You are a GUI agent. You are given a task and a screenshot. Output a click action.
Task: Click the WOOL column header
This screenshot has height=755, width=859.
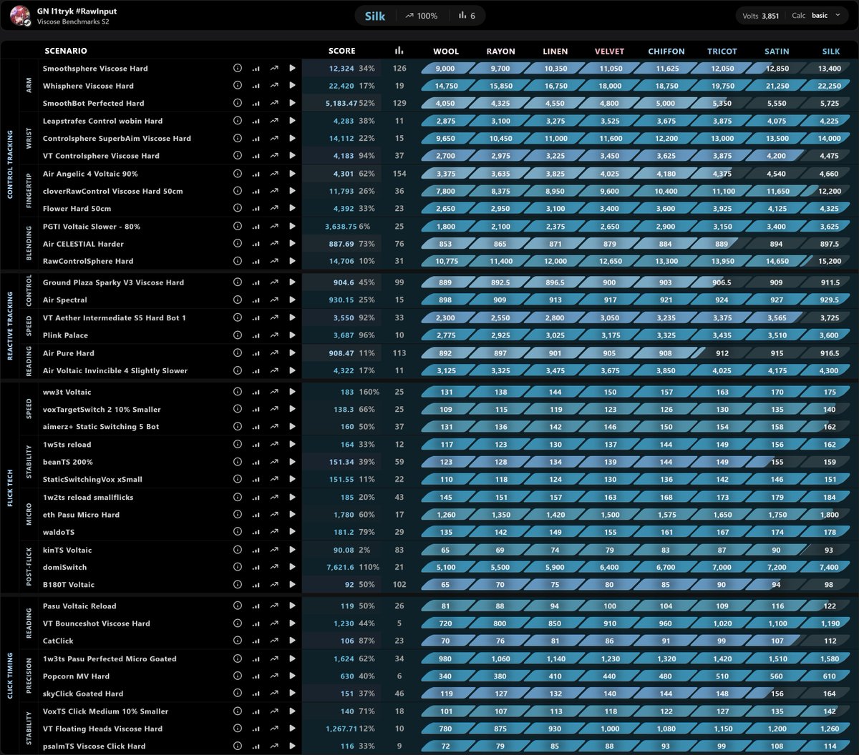click(446, 51)
